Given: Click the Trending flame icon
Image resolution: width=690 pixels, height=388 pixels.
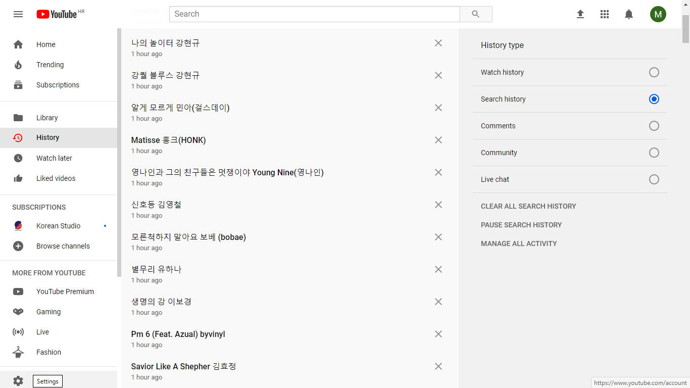Looking at the screenshot, I should click(x=18, y=65).
